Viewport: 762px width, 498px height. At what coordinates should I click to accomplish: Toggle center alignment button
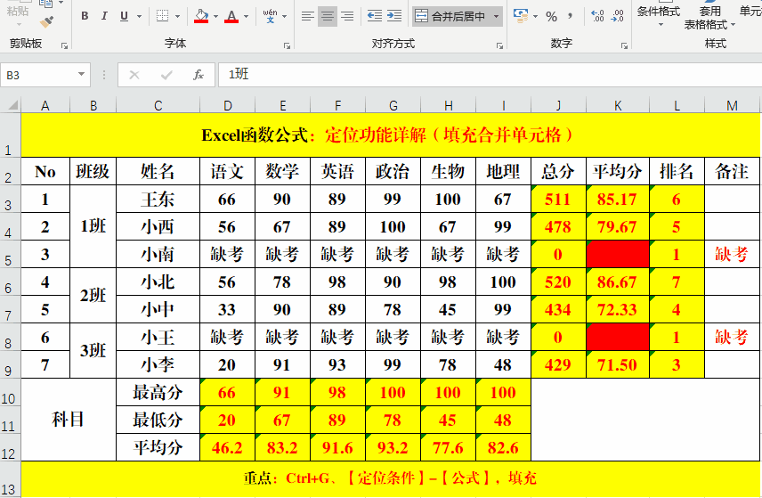tap(327, 16)
